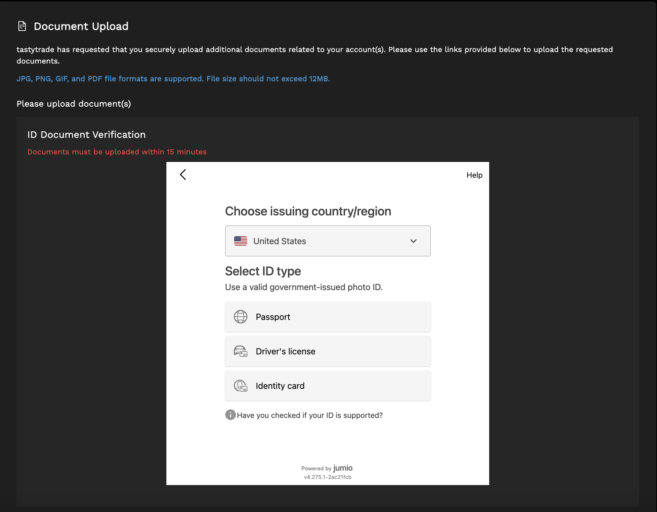Image resolution: width=657 pixels, height=512 pixels.
Task: Click the document icon next to Document Upload
Action: click(x=22, y=25)
